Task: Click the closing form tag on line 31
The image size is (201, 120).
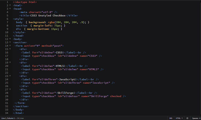Action: point(20,103)
